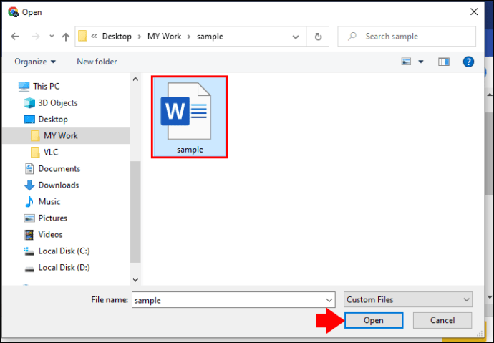Open help with the question mark icon
This screenshot has height=343, width=494.
(468, 62)
